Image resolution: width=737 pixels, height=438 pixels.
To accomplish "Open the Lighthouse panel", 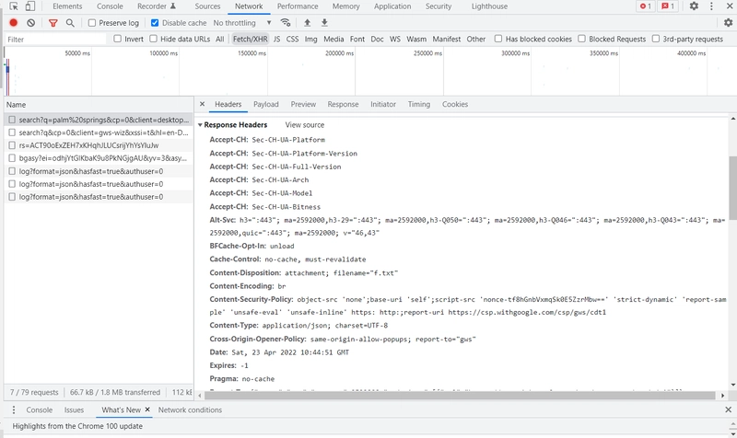I will click(489, 6).
